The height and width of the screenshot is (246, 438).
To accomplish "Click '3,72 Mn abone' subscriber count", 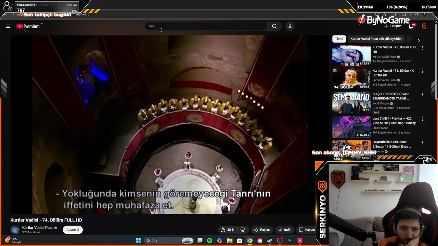I will [31, 232].
